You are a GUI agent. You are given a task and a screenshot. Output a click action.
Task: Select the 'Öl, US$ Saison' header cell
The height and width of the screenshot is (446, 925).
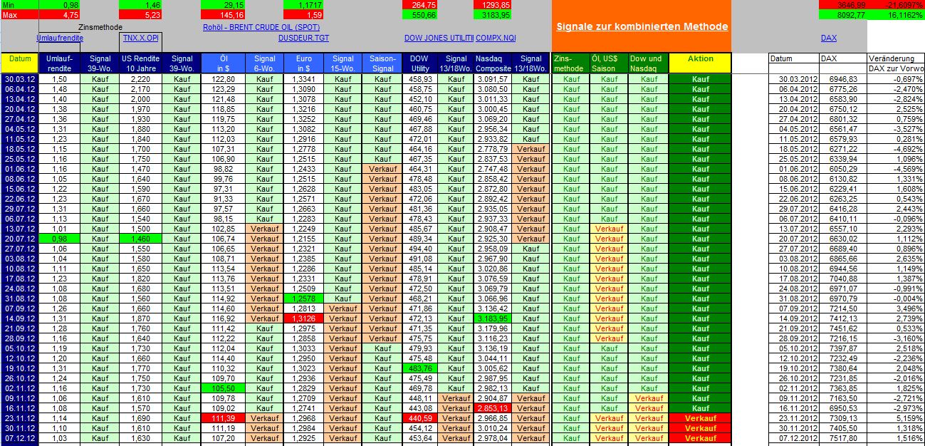609,63
